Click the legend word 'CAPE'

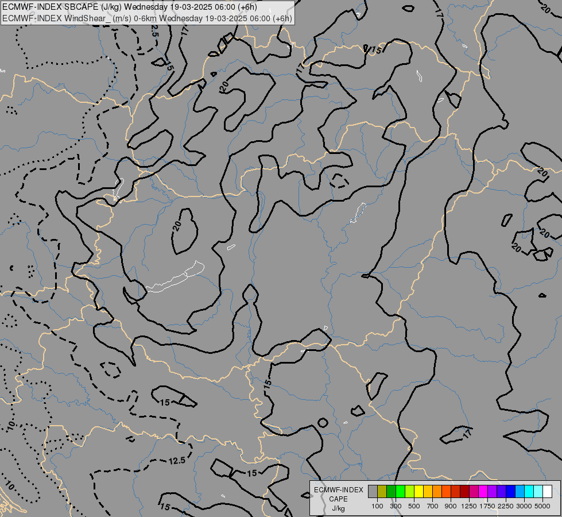tap(338, 499)
